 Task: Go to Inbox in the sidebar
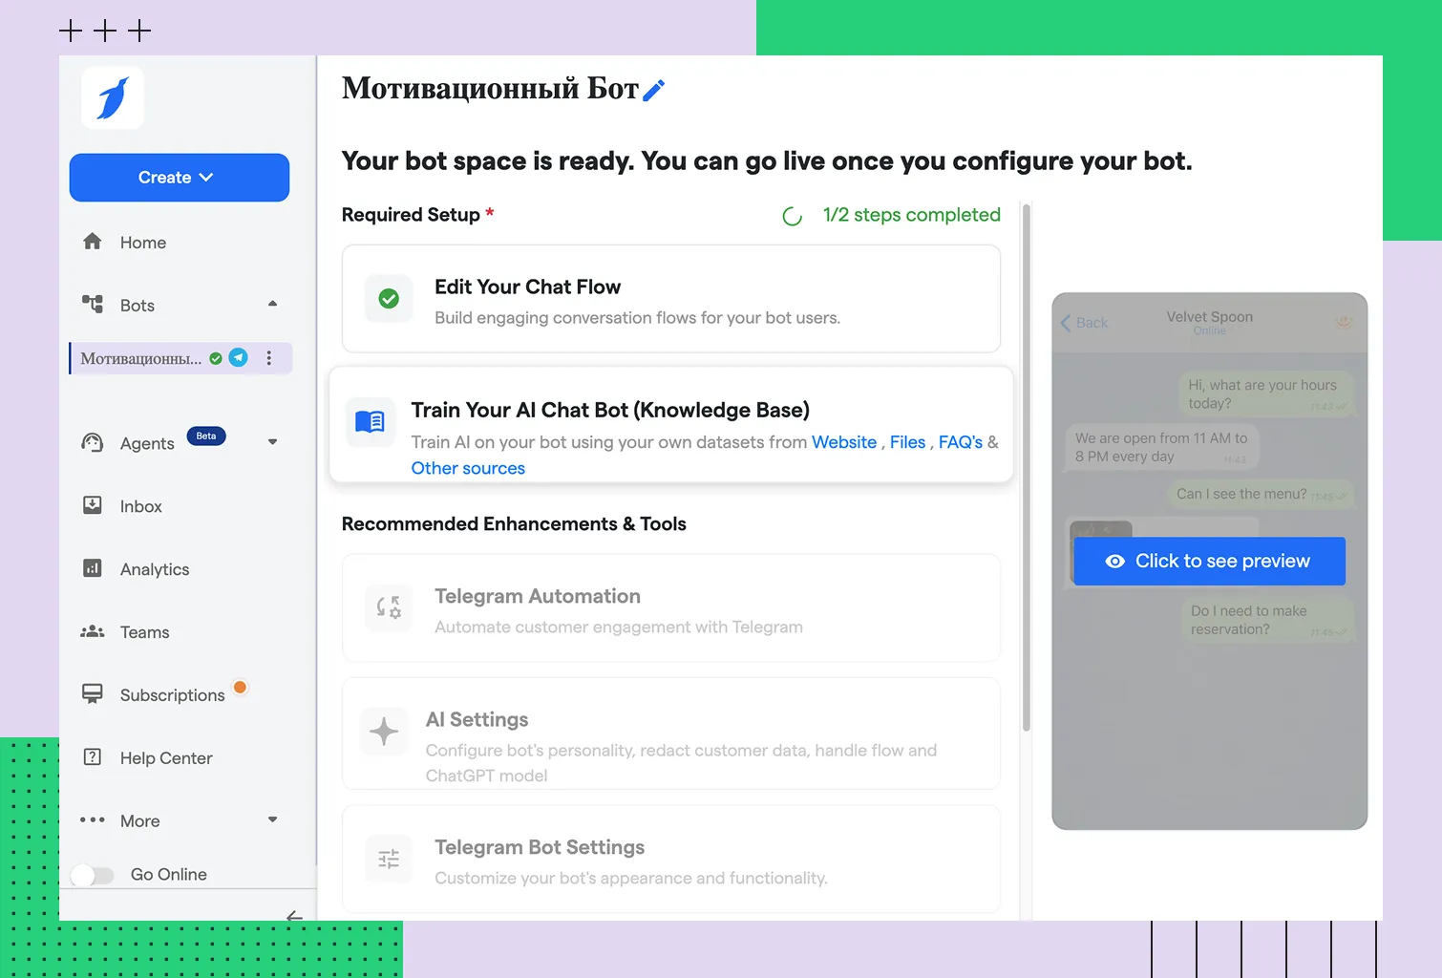140,506
